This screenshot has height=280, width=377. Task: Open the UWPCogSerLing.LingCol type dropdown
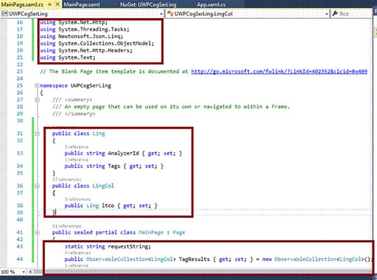coord(327,14)
